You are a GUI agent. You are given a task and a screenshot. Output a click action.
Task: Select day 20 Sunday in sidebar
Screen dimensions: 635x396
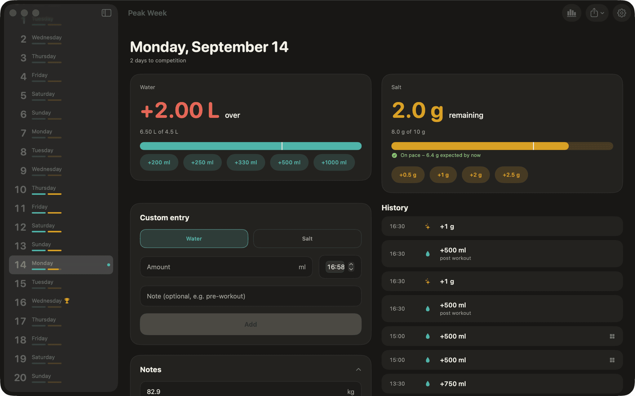coord(61,378)
